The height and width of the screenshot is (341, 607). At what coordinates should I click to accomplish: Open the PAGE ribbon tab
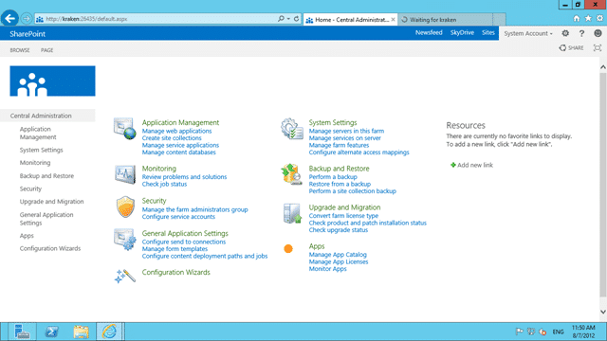[x=46, y=50]
